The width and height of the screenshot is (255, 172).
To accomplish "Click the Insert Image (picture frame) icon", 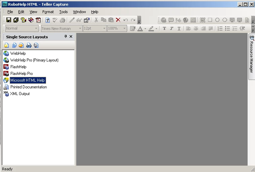I will click(x=203, y=20).
